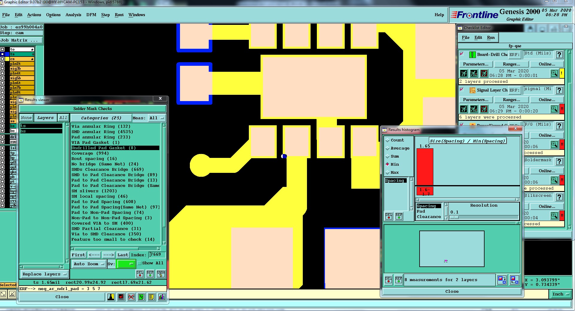
Task: Open magnifier results for Signal Layer Check
Action: 554,109
